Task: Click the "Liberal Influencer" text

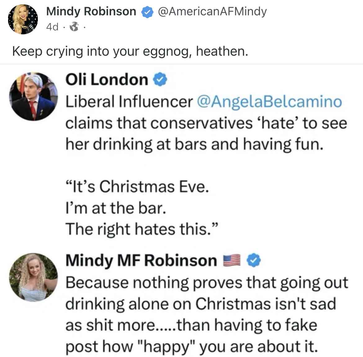Action: [x=129, y=101]
